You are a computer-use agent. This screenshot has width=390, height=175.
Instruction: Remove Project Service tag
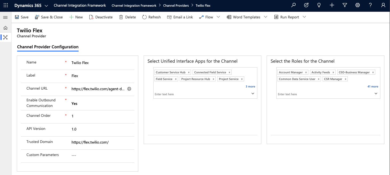click(x=242, y=79)
